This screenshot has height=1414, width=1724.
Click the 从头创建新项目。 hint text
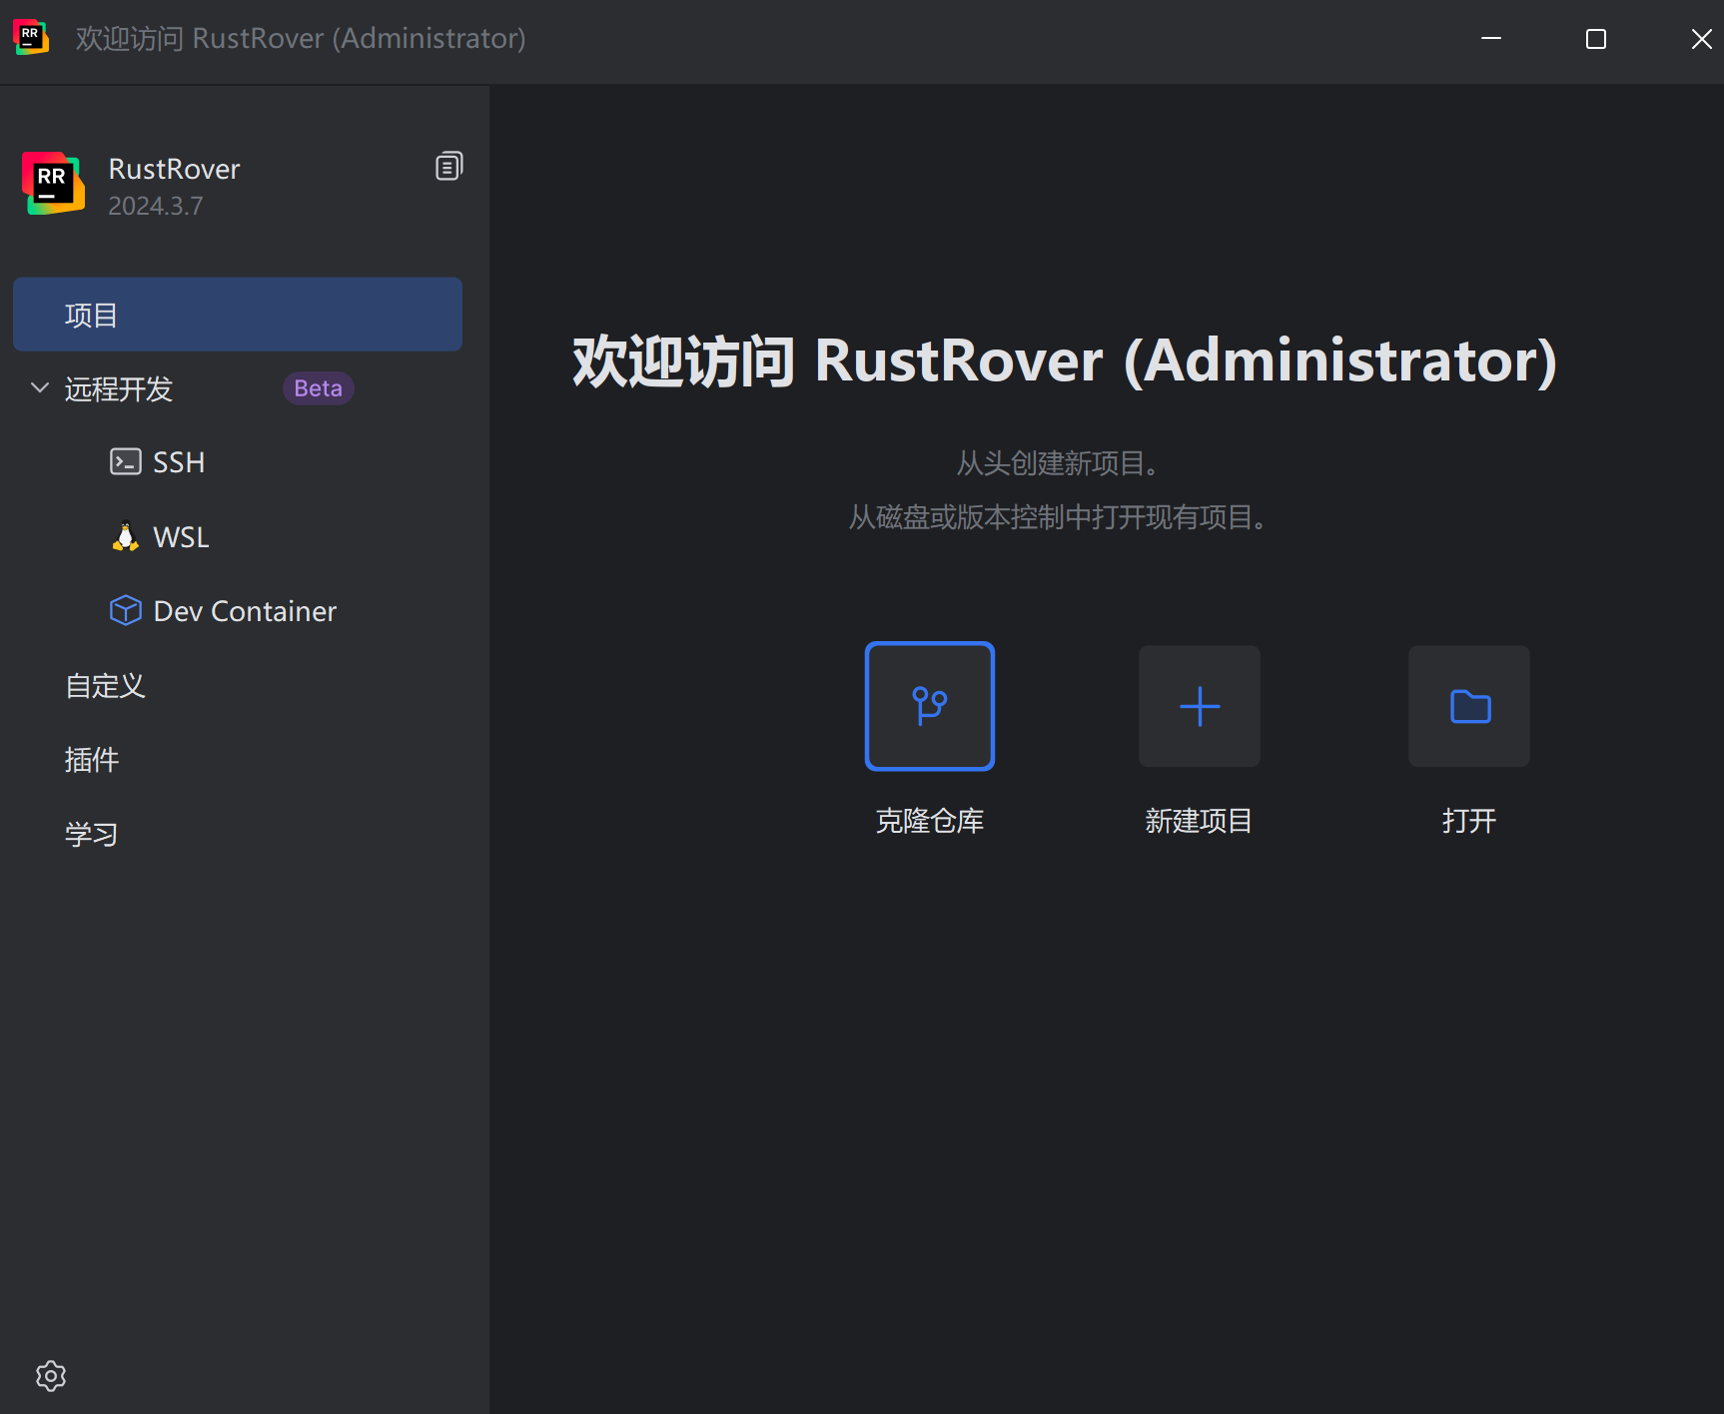click(1058, 463)
